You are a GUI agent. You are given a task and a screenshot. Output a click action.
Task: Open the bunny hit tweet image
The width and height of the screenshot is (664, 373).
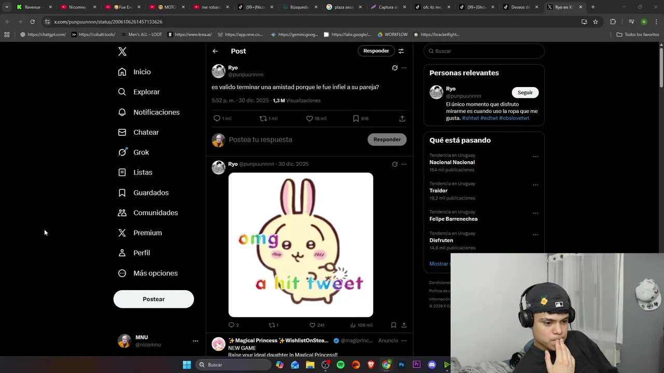point(300,245)
